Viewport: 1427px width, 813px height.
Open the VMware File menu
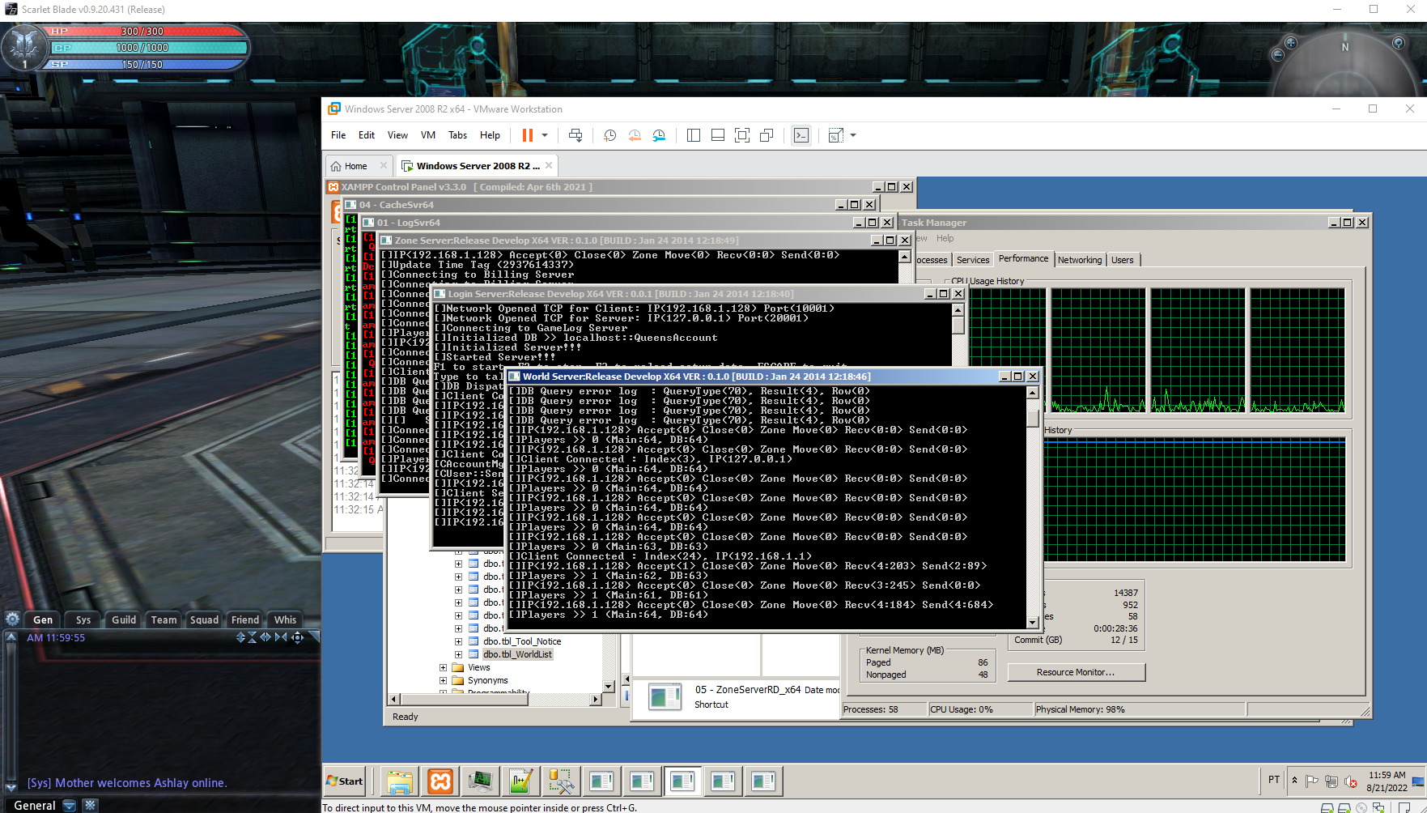pos(338,135)
